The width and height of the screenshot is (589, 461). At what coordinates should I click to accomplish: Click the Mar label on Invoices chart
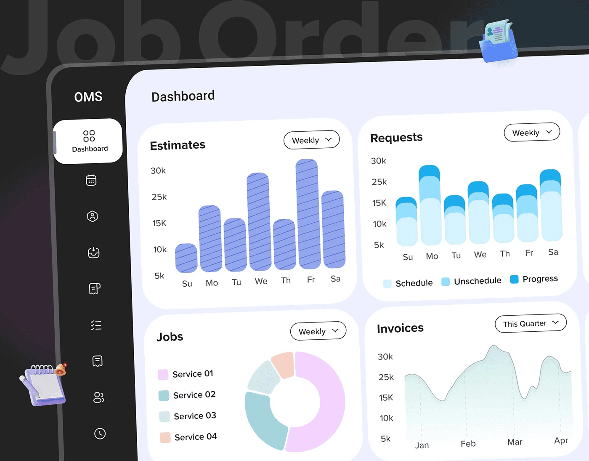(x=515, y=442)
